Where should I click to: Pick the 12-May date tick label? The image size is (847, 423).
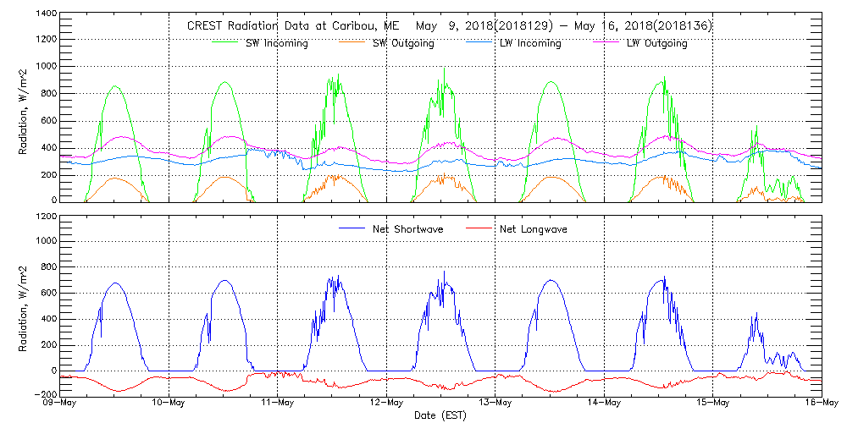pos(386,403)
